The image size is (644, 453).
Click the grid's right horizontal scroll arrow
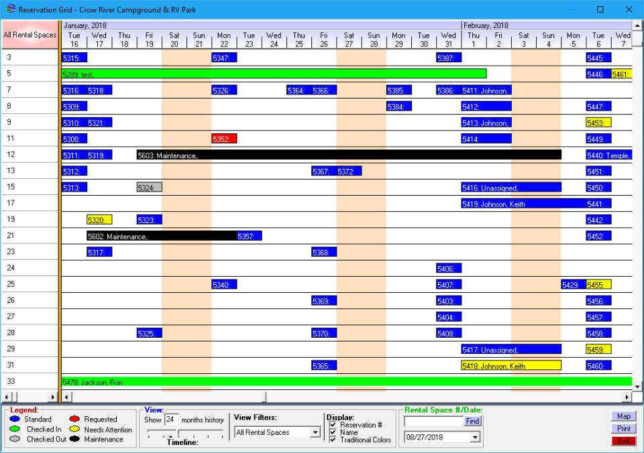pyautogui.click(x=627, y=397)
